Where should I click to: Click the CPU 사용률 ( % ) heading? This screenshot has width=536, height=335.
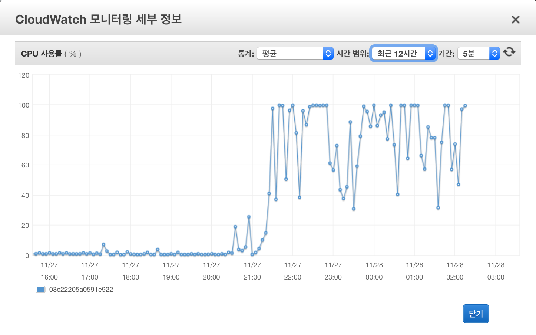51,54
